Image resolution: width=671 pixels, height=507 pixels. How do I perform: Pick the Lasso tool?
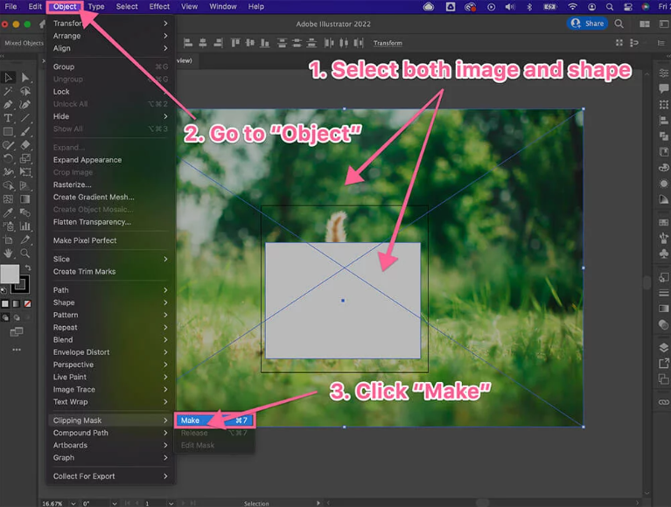point(25,91)
